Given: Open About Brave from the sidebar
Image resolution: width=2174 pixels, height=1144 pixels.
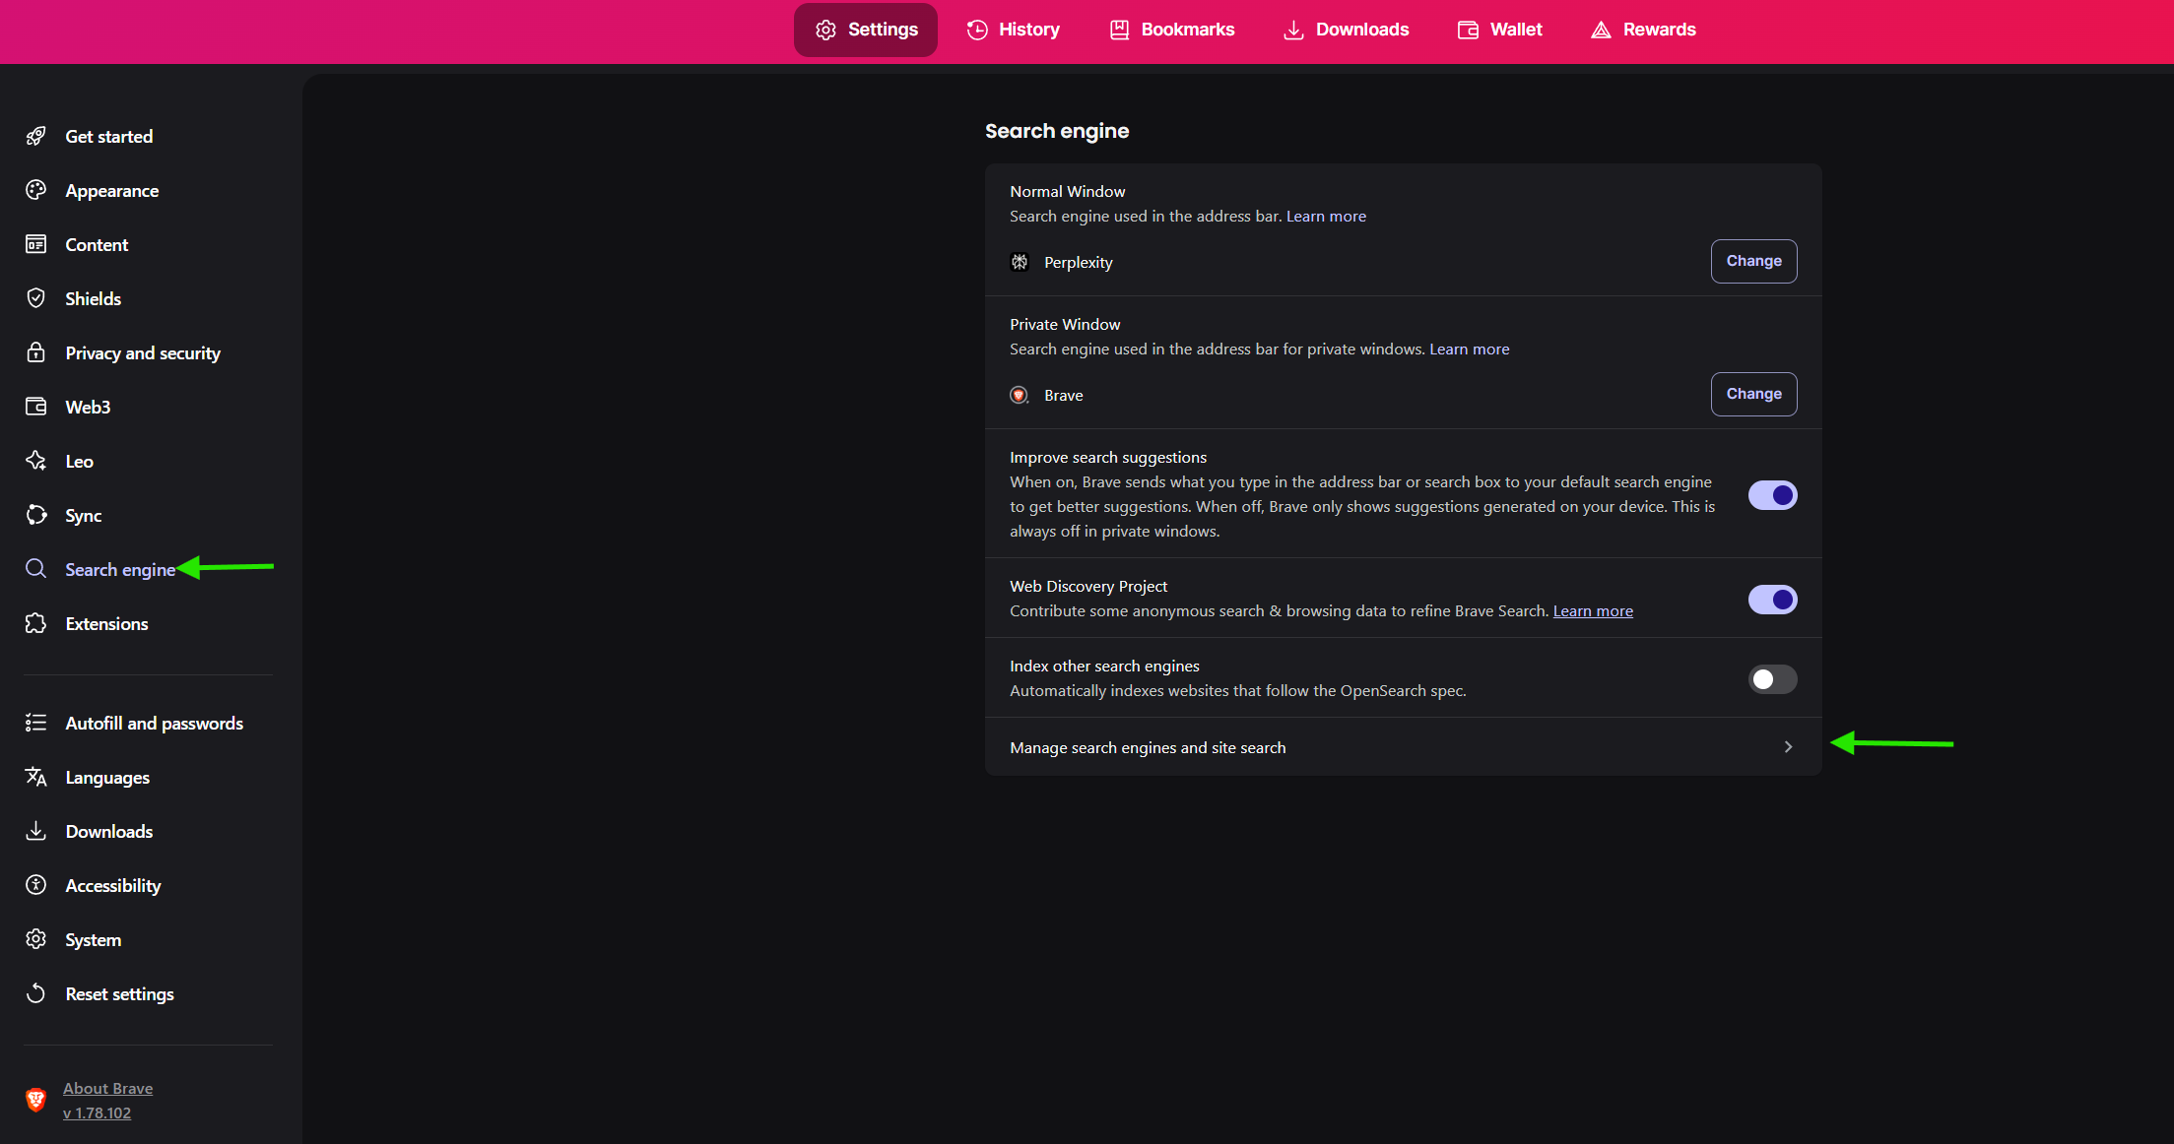Looking at the screenshot, I should [107, 1088].
